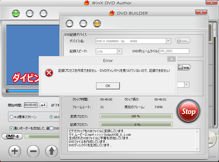Viewport: 219px width, 162px height.
Task: Click the 記録プロセス 0 % progress bar
Action: (136, 125)
